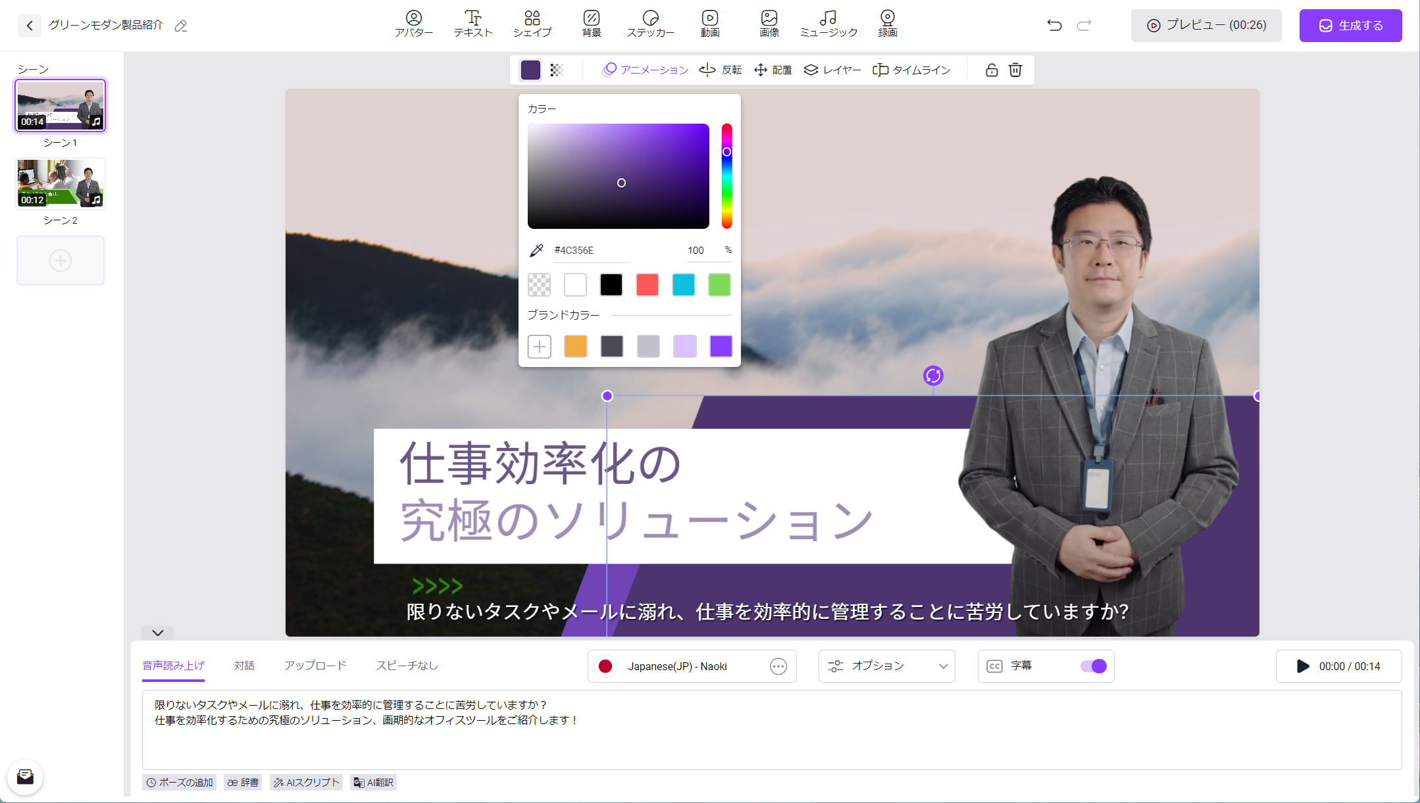Select the 録画 (Recording) tool
1420x803 pixels.
tap(887, 24)
